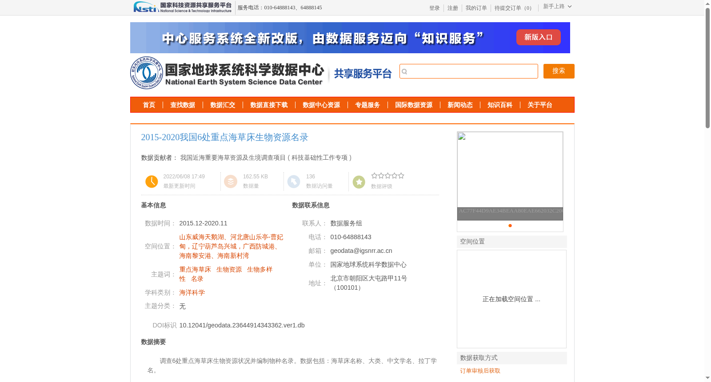Click the 2015.12-2020.11 data time value
The width and height of the screenshot is (711, 382).
(x=203, y=223)
